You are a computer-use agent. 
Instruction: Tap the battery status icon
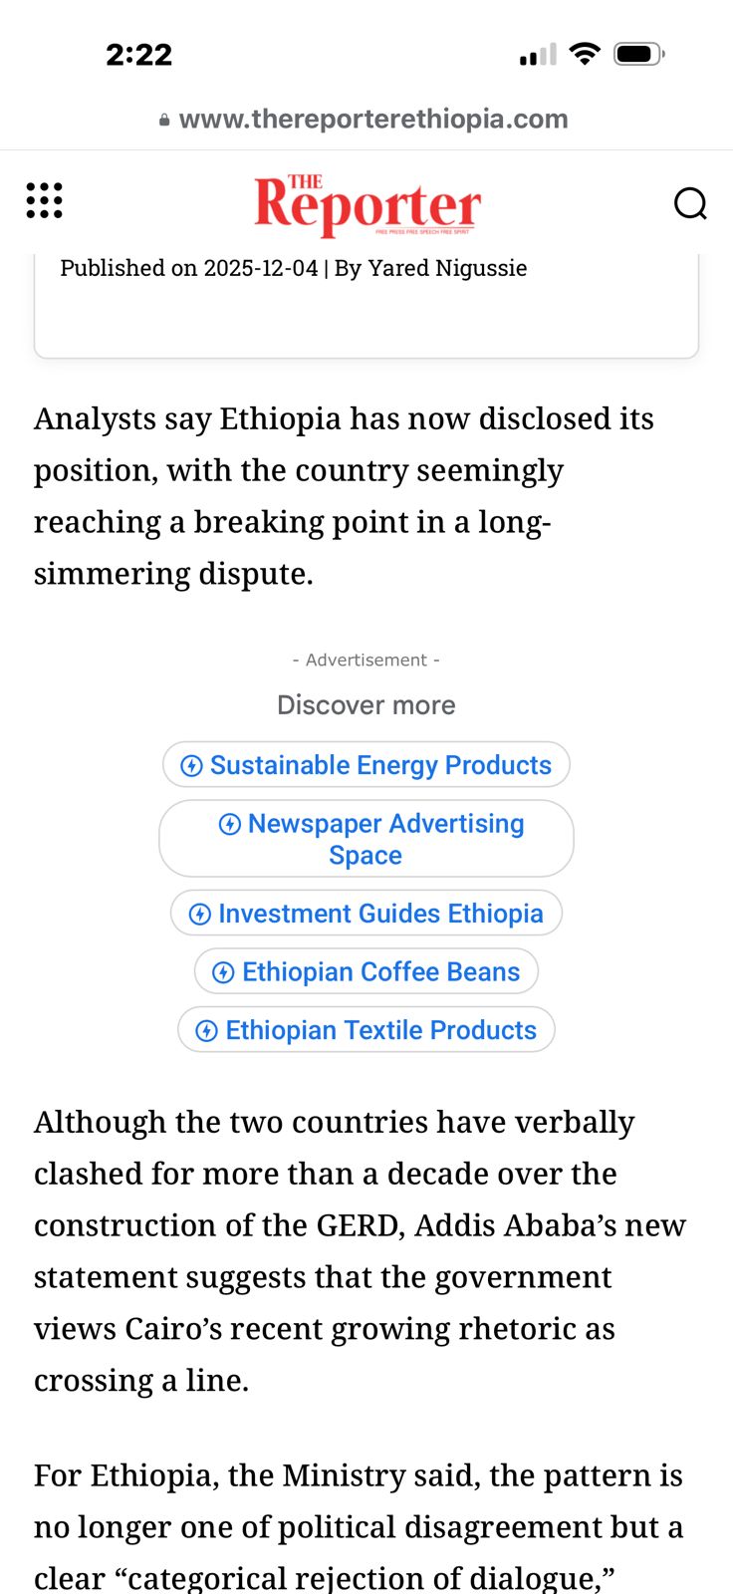(x=638, y=54)
